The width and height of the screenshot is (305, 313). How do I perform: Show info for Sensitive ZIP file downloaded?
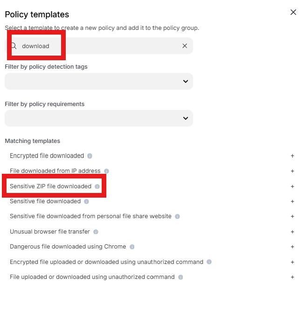click(97, 186)
